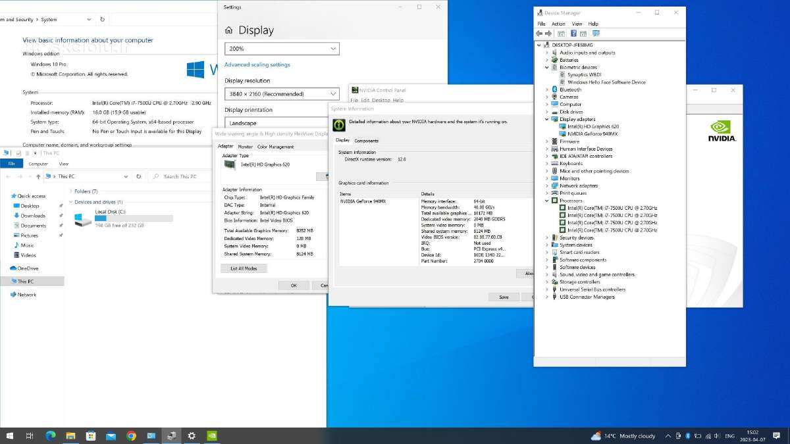Viewport: 790px width, 444px height.
Task: Open Color Management tab in adapter properties
Action: point(275,147)
